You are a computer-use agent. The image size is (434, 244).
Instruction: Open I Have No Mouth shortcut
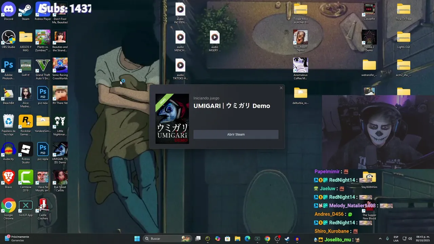(x=43, y=181)
